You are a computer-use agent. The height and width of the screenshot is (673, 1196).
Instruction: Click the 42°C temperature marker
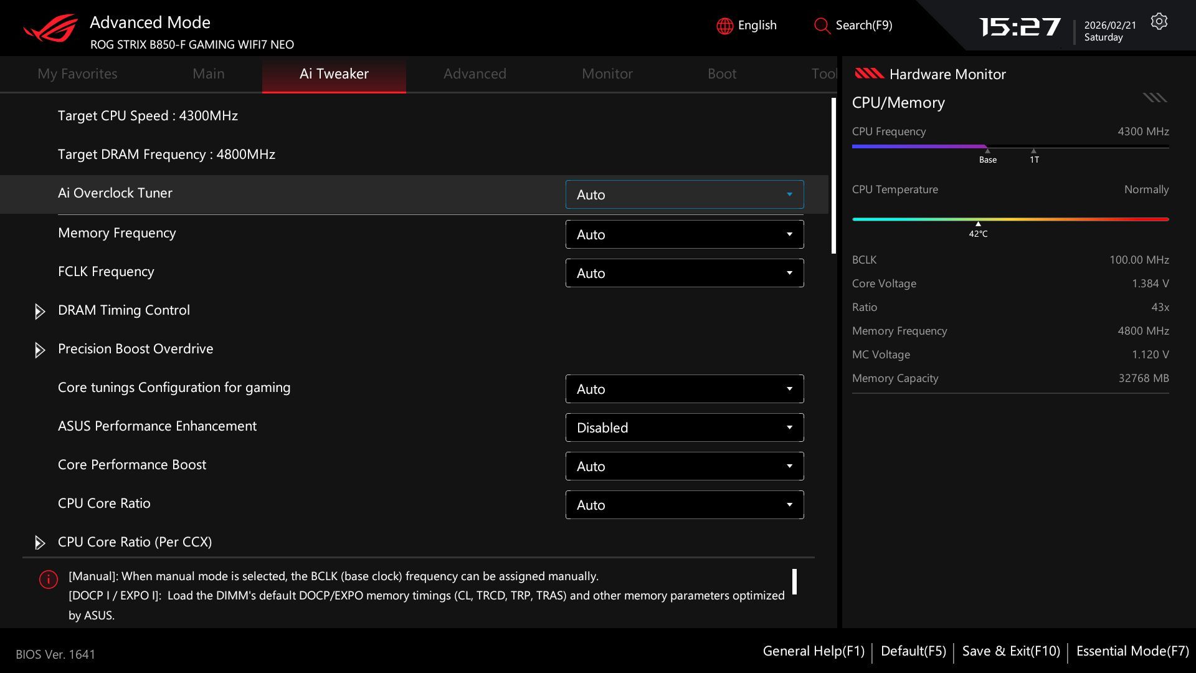pyautogui.click(x=978, y=229)
